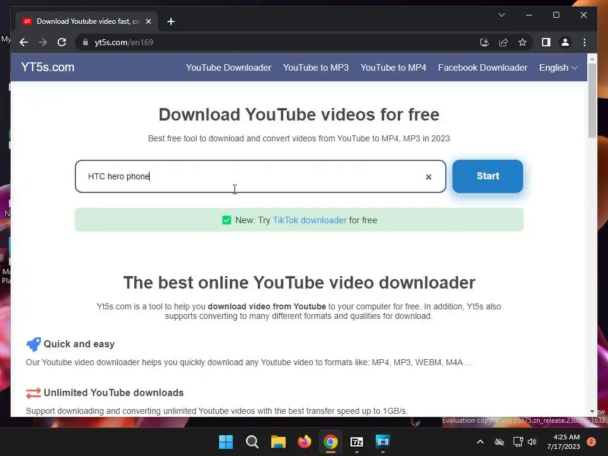Launch Firefox from taskbar

[305, 442]
